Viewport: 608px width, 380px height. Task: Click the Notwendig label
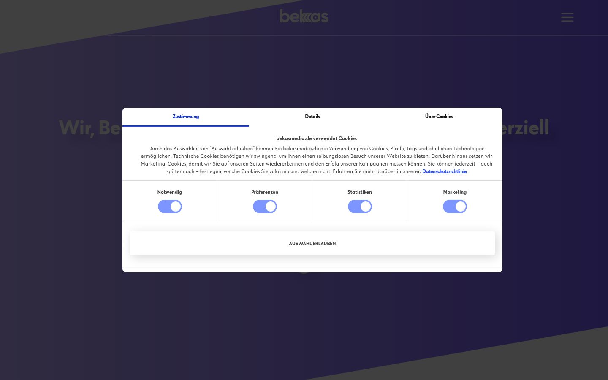[x=170, y=192]
